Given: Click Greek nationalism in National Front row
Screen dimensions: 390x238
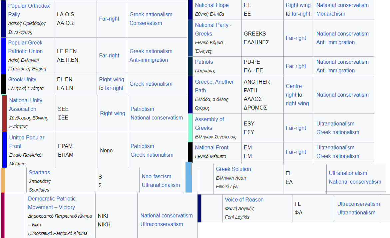Looking at the screenshot, I should (338, 156).
